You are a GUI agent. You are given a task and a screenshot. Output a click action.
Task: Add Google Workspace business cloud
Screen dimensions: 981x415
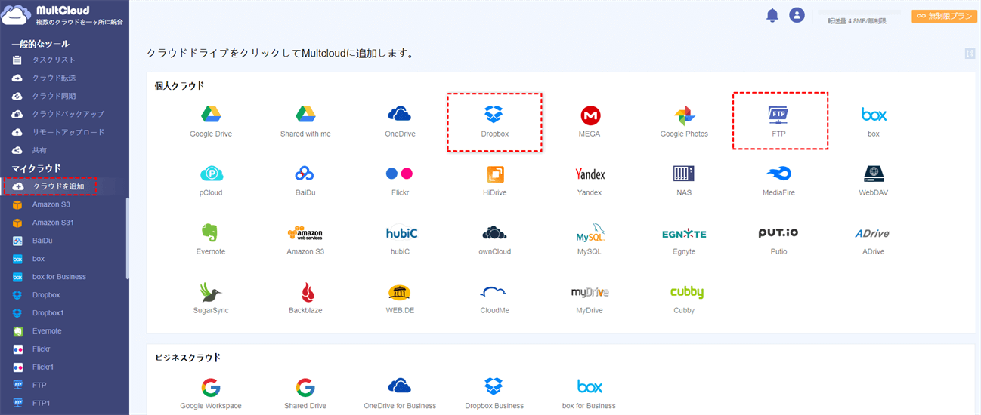[211, 394]
